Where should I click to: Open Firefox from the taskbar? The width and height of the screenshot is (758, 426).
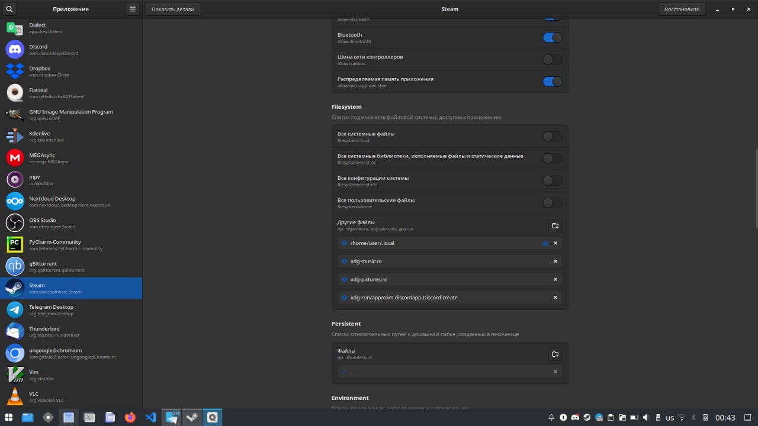point(130,417)
